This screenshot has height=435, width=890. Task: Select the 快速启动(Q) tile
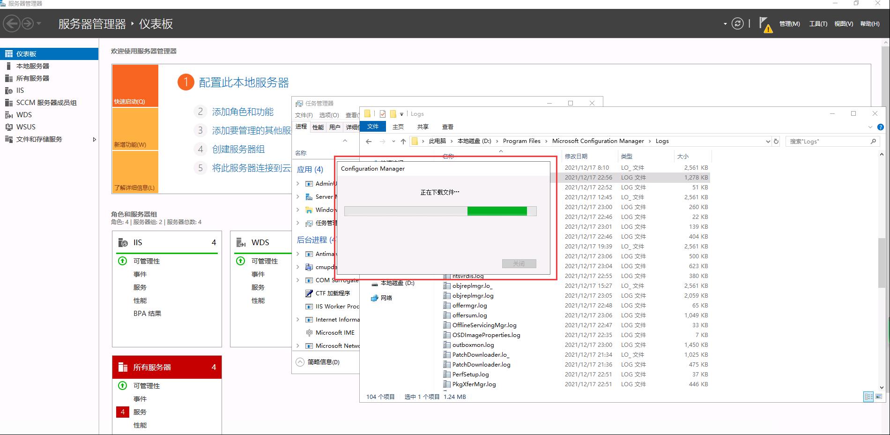[x=135, y=86]
